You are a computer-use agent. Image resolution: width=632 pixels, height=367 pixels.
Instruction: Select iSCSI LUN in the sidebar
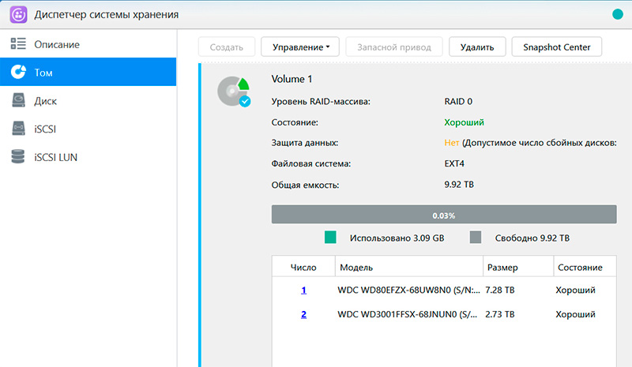point(55,157)
